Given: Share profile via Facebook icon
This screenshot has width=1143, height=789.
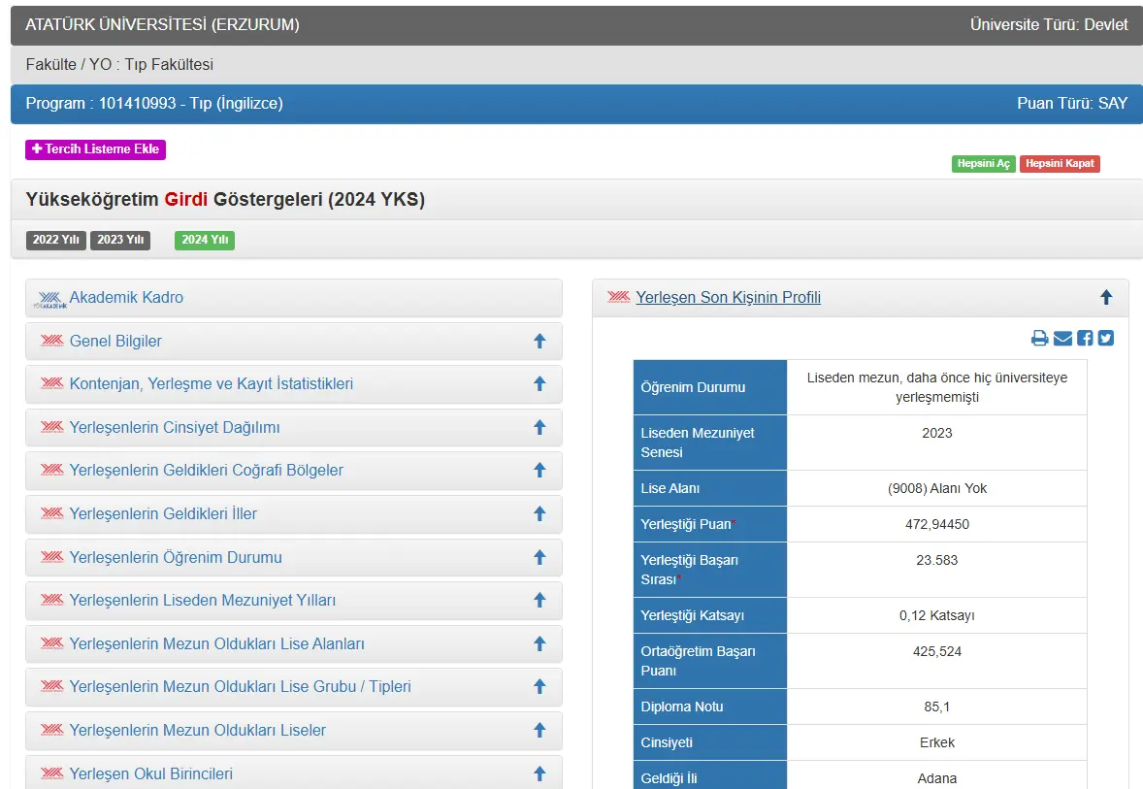Looking at the screenshot, I should (x=1085, y=339).
